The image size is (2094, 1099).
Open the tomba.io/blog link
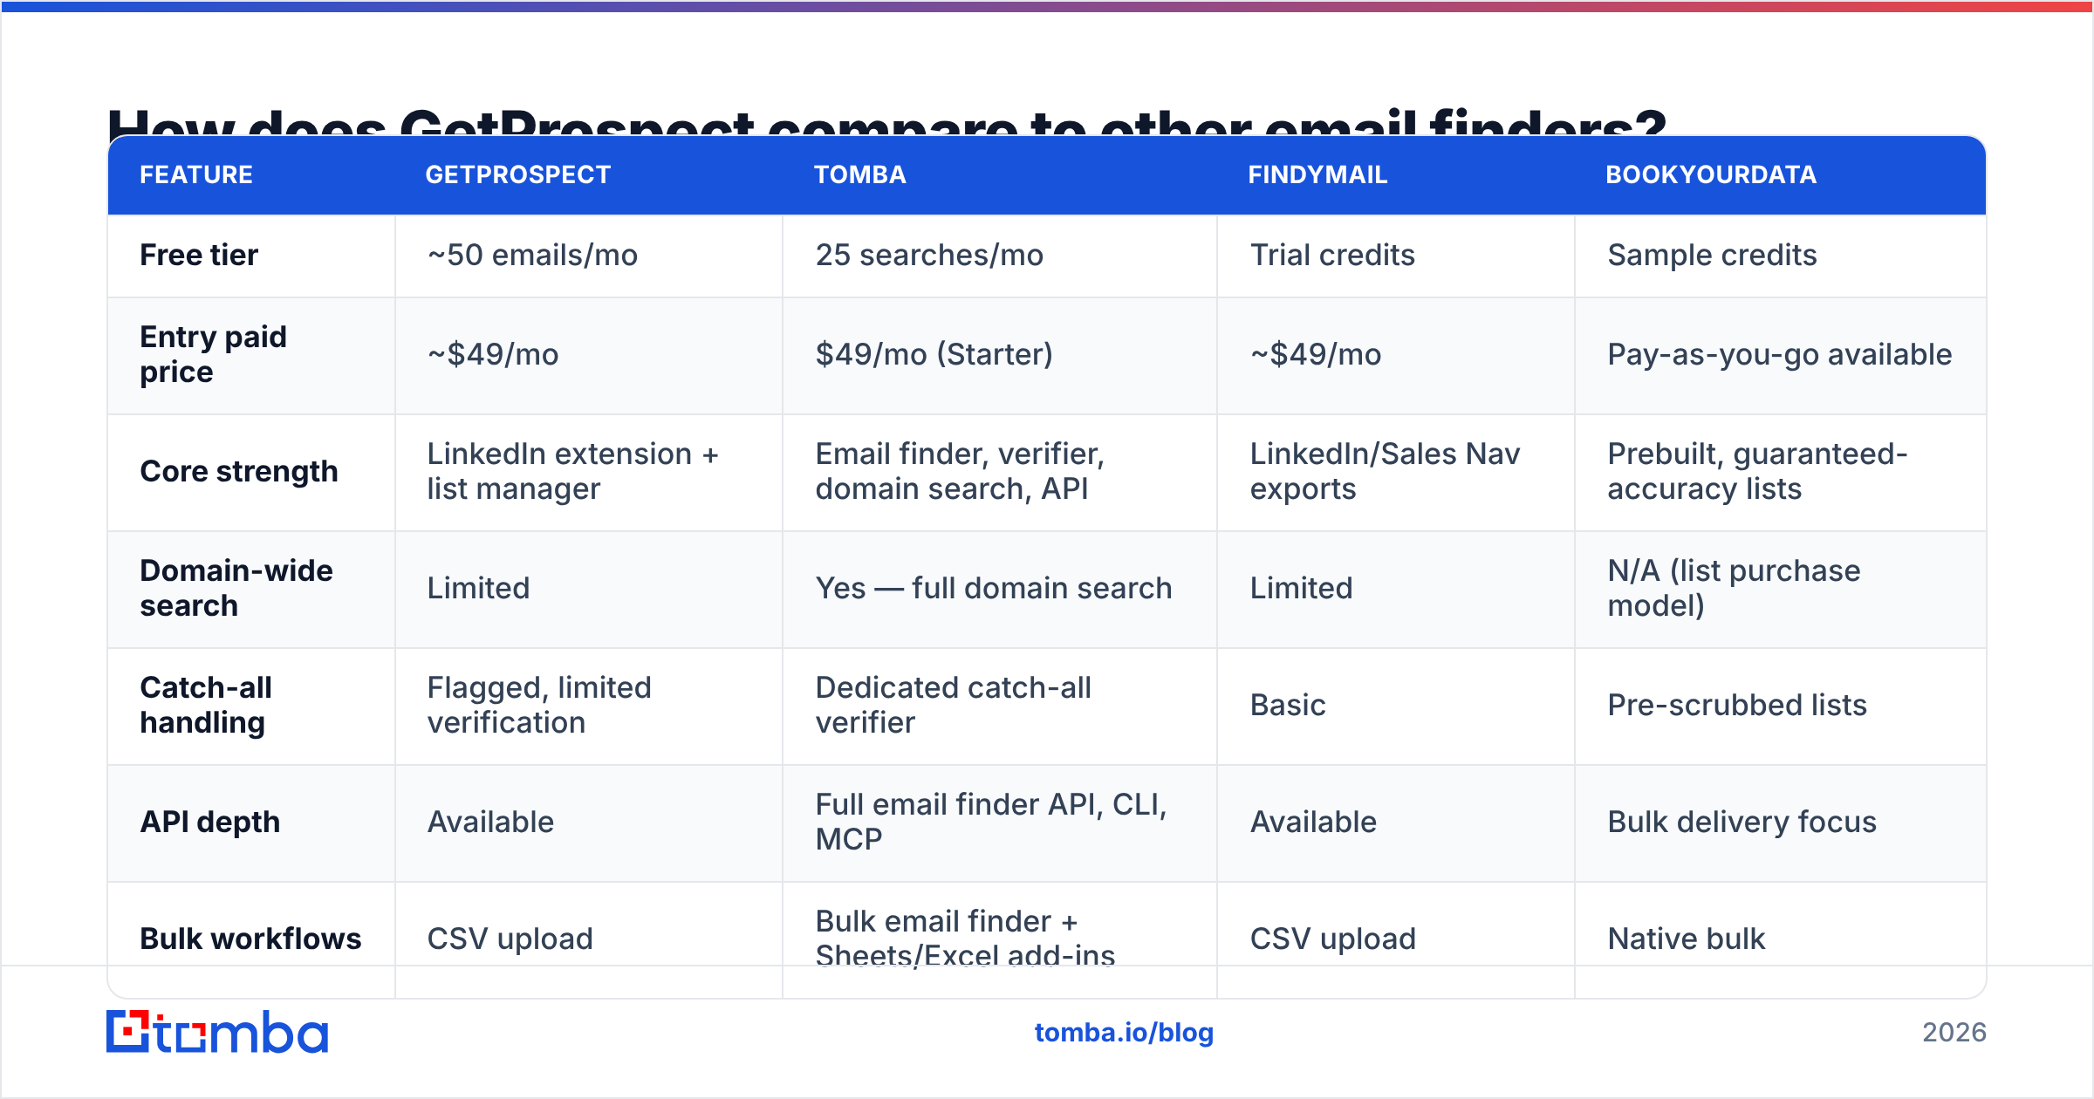[x=1124, y=1033]
